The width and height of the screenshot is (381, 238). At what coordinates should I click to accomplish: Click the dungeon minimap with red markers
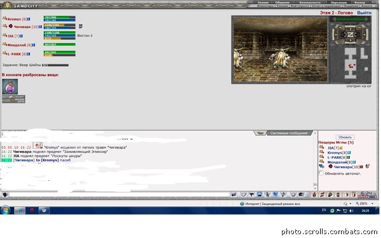tap(351, 63)
